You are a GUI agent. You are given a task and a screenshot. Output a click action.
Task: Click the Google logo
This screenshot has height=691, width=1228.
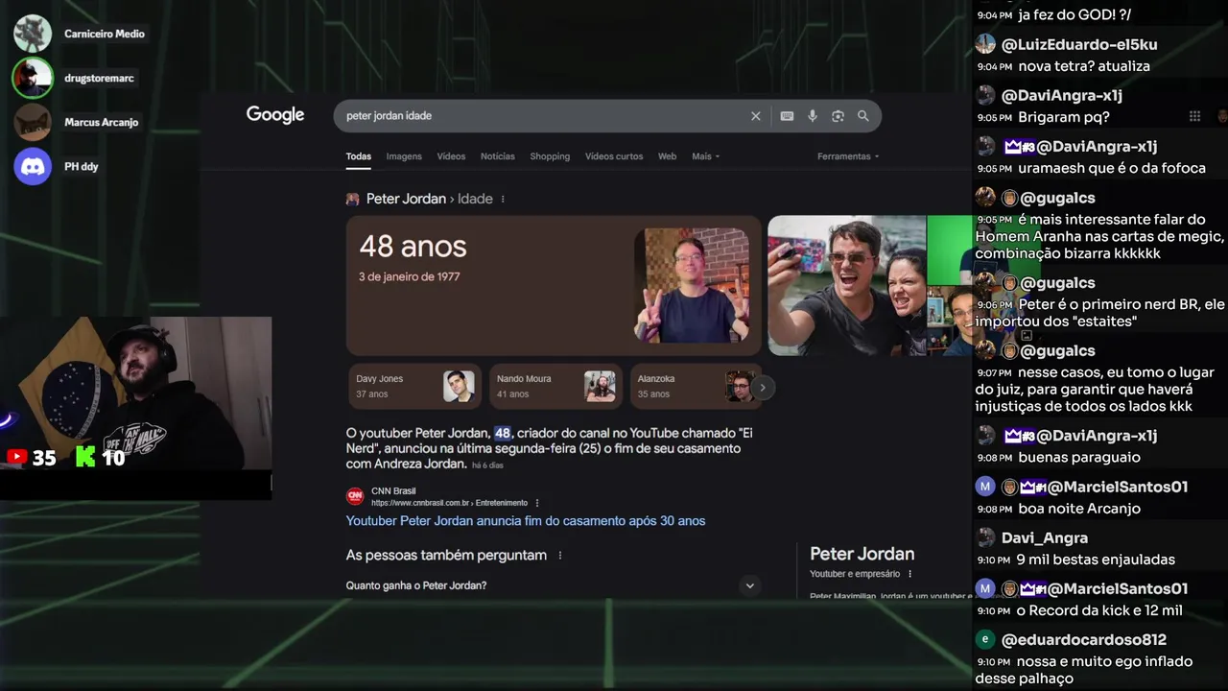(x=275, y=115)
